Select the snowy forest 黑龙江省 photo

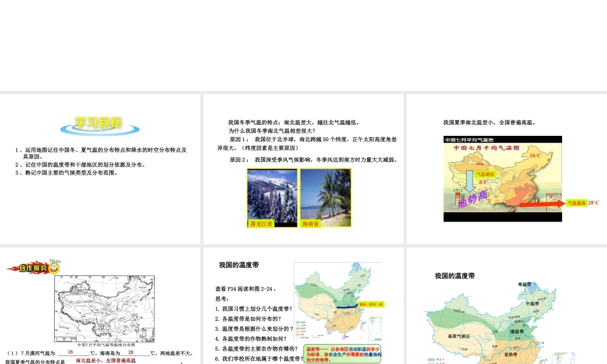click(272, 198)
